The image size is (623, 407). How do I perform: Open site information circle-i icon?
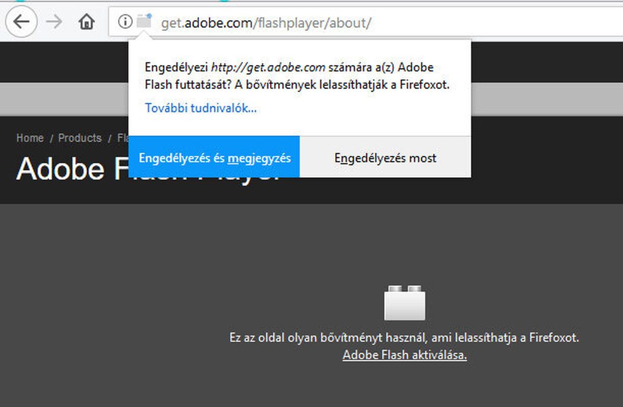click(125, 21)
